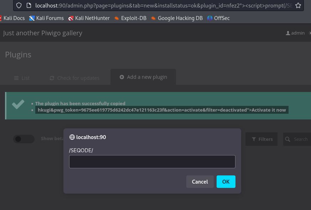Click the magnifier icon on the Search button
This screenshot has width=311, height=210.
(x=287, y=139)
